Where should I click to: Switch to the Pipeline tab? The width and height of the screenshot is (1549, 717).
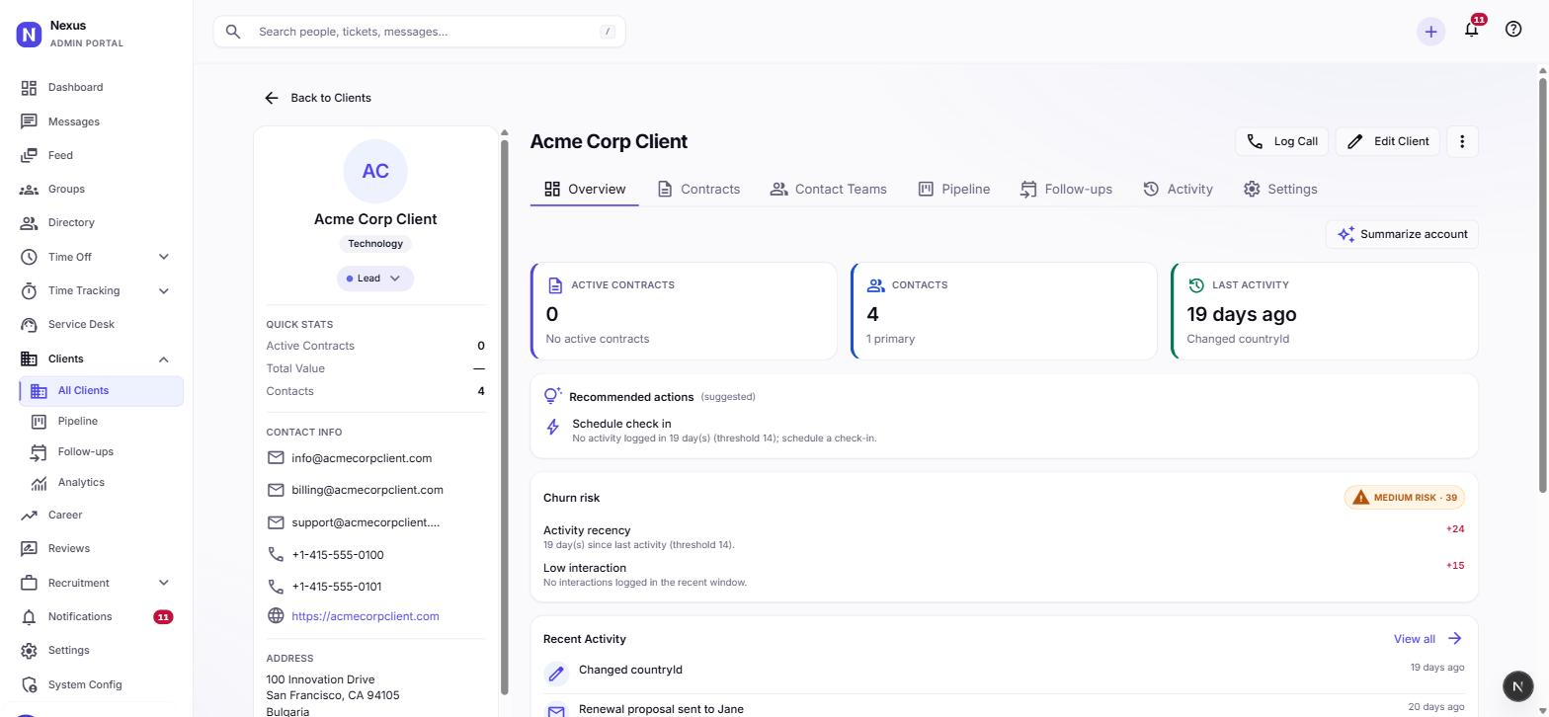(953, 189)
